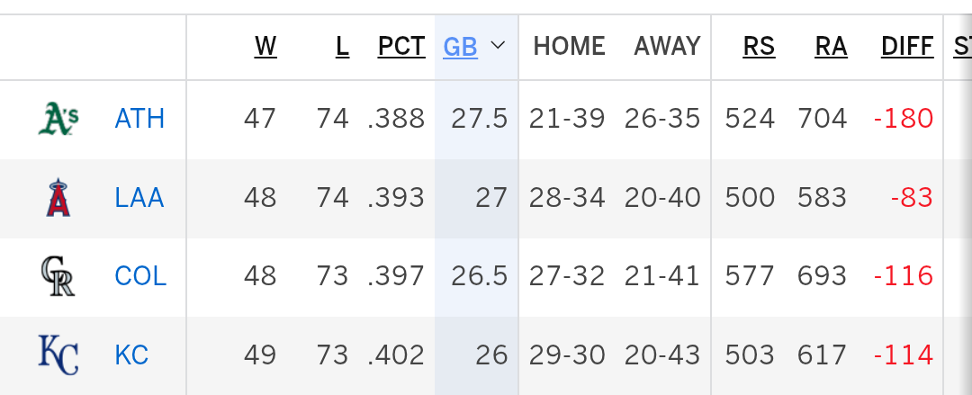The height and width of the screenshot is (395, 972).
Task: Click the Royals KC logo
Action: (58, 355)
